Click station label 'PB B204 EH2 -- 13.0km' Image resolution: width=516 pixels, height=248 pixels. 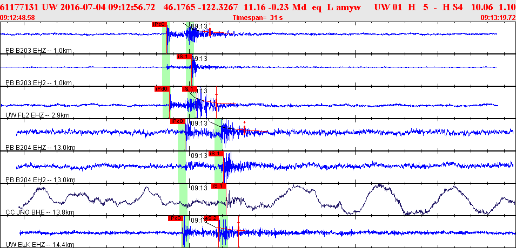40,180
